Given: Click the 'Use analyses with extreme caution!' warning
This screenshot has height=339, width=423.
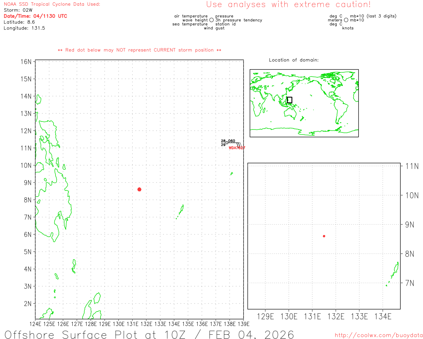Looking at the screenshot, I should tap(288, 5).
